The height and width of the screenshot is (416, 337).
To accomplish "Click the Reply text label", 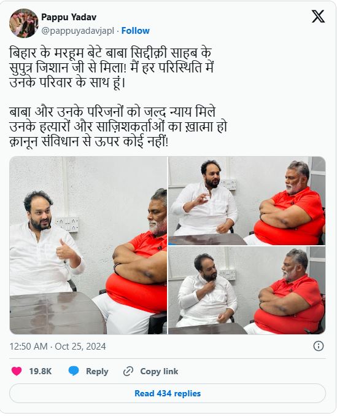I will [97, 371].
